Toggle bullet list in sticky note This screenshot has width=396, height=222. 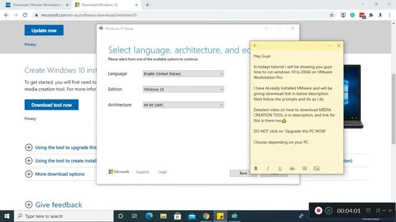coord(304,168)
